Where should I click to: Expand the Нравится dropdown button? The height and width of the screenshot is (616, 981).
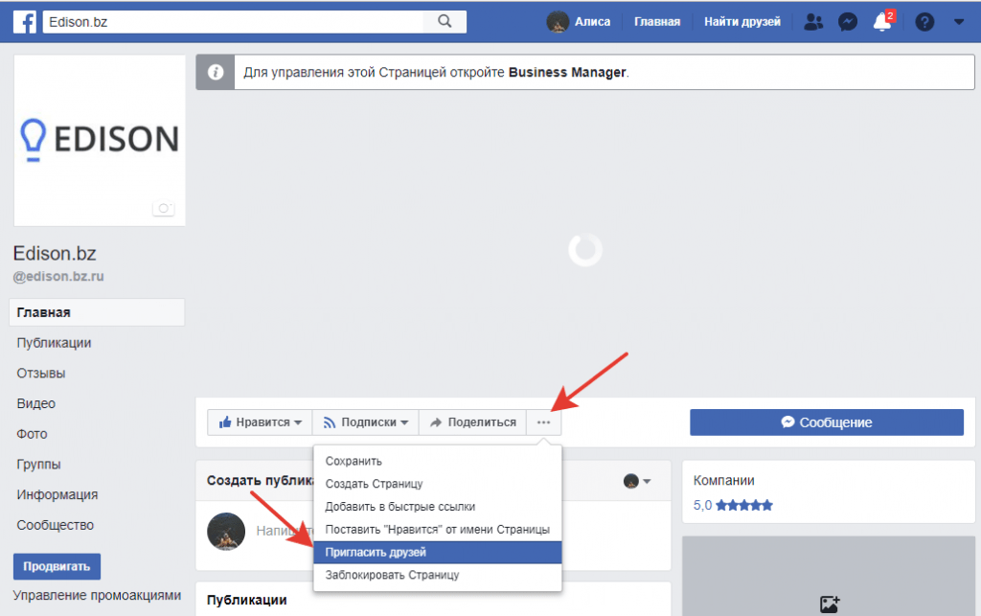point(261,422)
